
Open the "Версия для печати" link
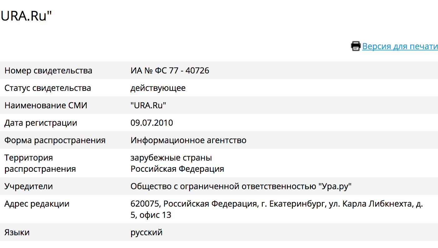point(400,46)
